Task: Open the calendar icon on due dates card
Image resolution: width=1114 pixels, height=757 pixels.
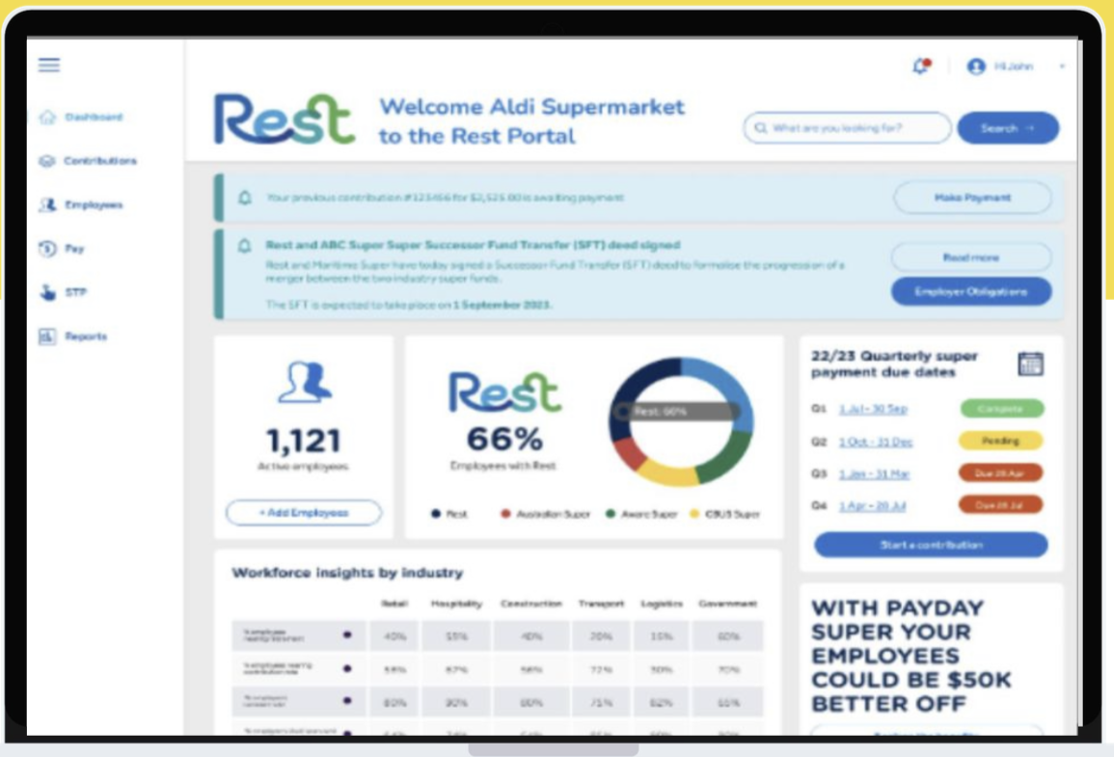Action: click(x=1031, y=364)
